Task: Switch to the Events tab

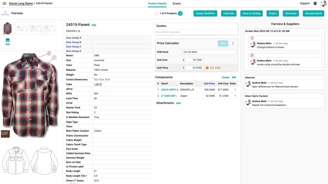Action: 177,4
